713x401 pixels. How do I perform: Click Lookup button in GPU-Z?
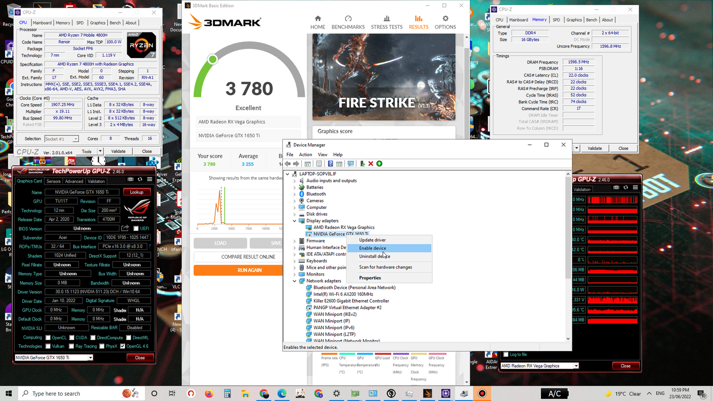[x=137, y=192]
